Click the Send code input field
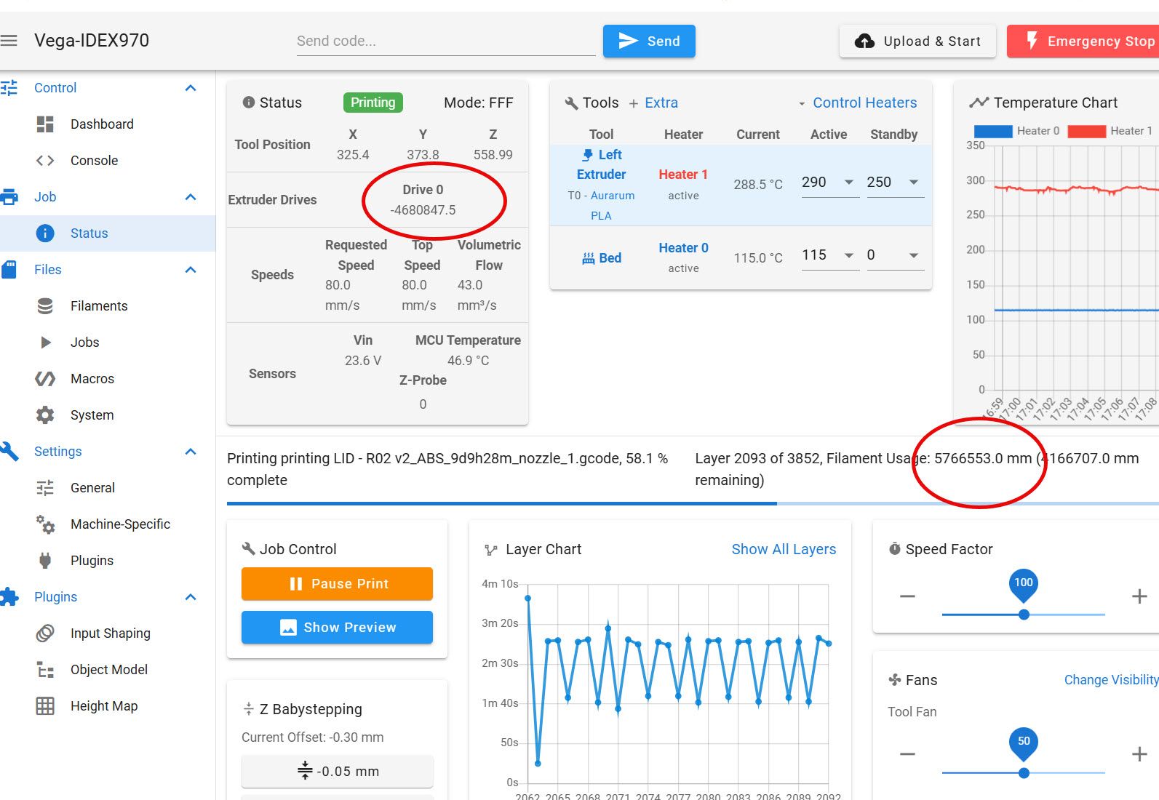The height and width of the screenshot is (800, 1159). pos(445,41)
